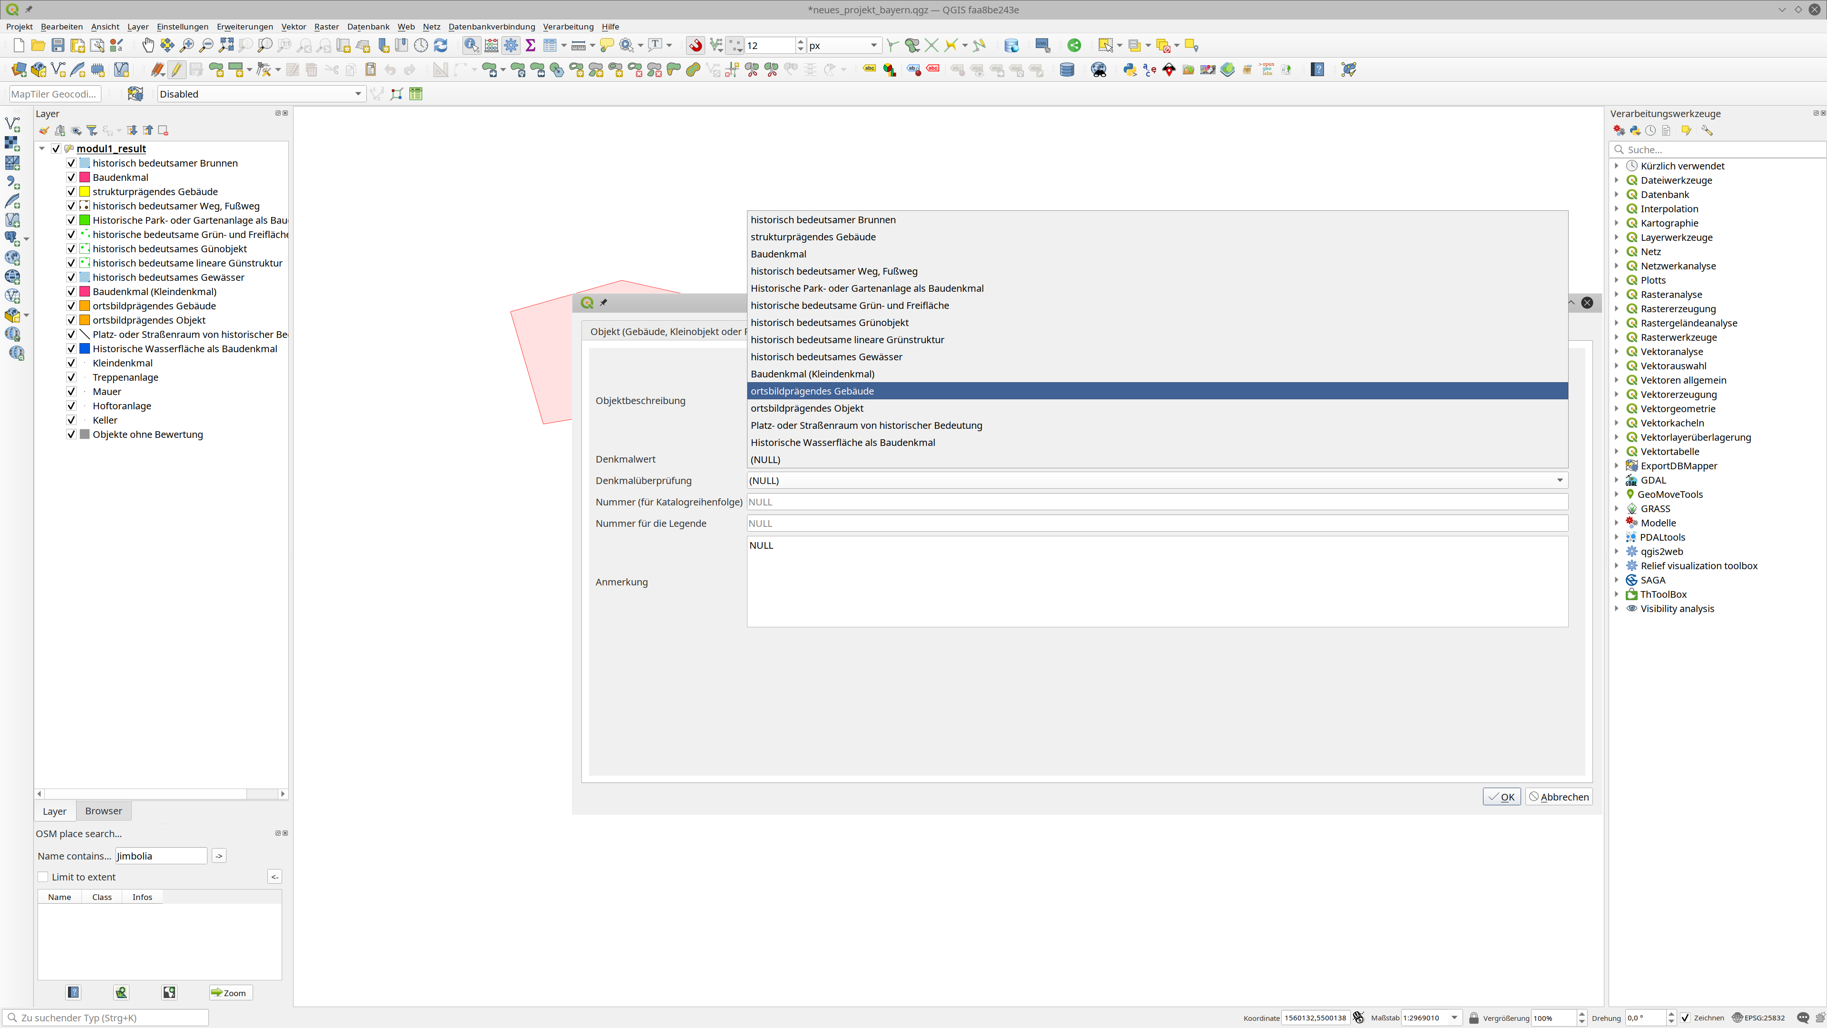The width and height of the screenshot is (1827, 1028).
Task: Click the Refresh map icon
Action: click(441, 45)
